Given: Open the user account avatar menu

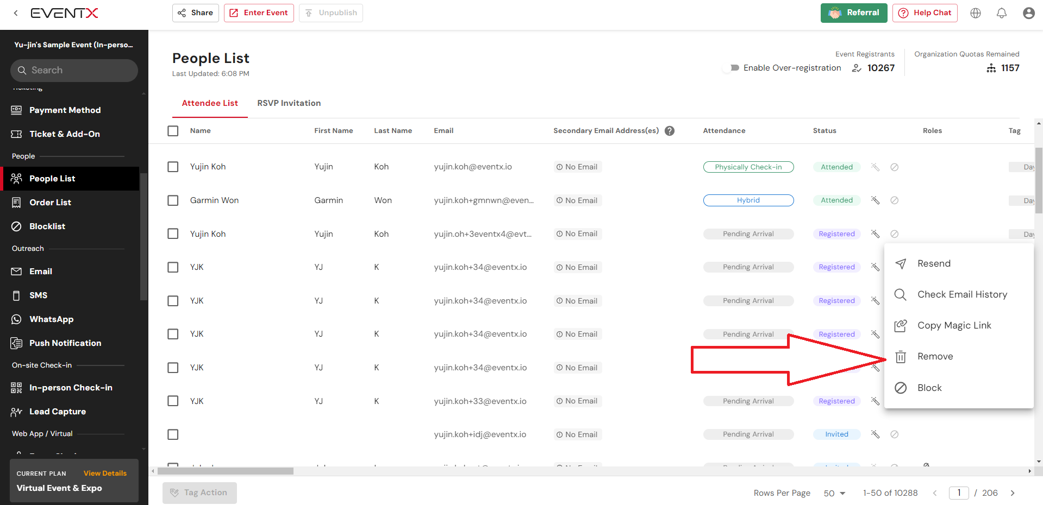Looking at the screenshot, I should [1028, 13].
